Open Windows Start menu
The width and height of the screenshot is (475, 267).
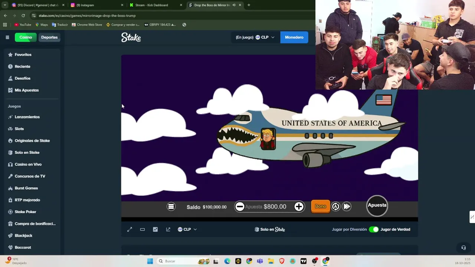point(150,261)
